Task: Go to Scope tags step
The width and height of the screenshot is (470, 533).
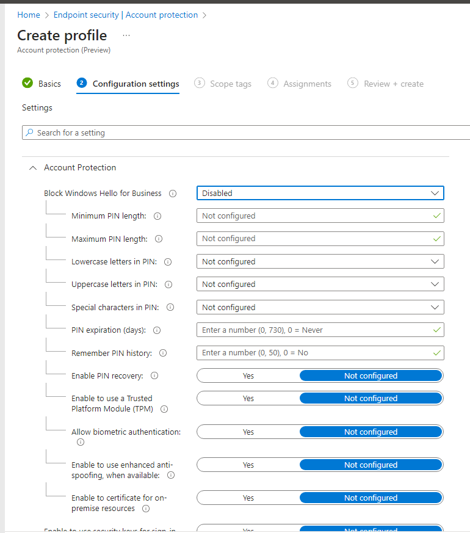Action: pos(223,84)
